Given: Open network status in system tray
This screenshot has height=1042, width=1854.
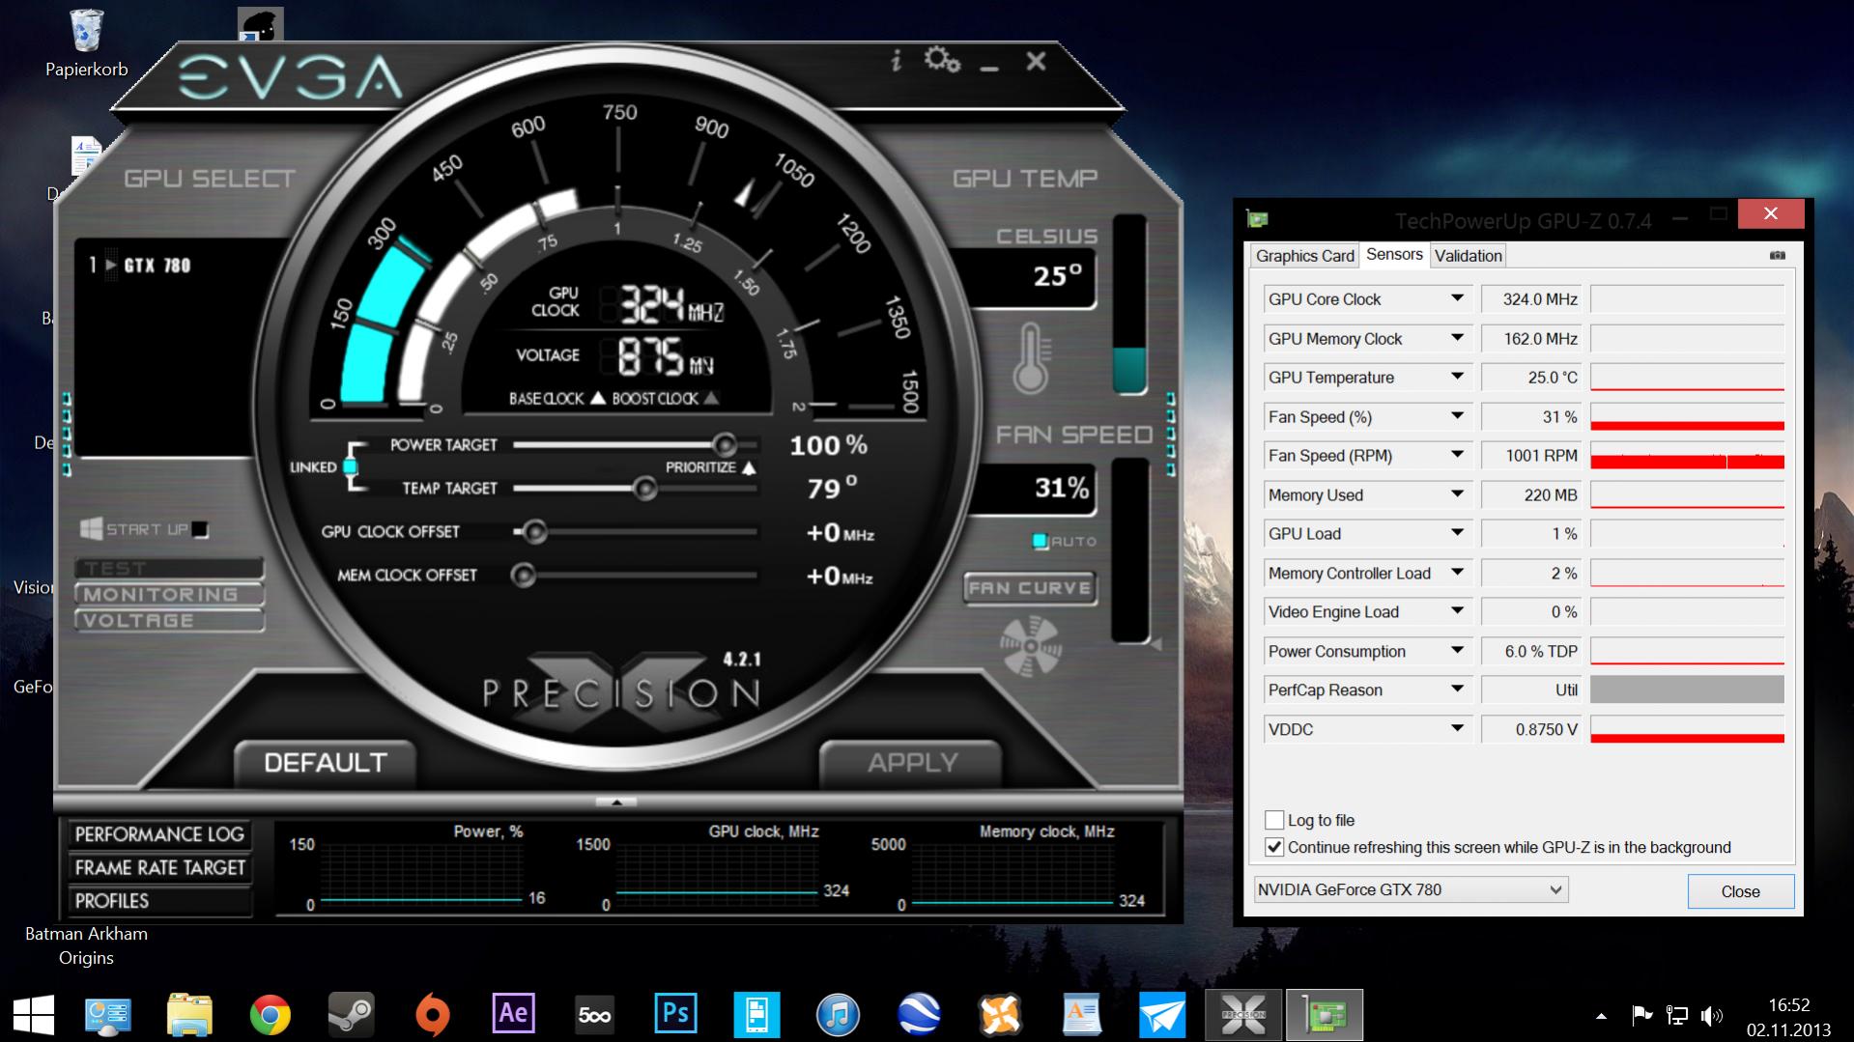Looking at the screenshot, I should 1677,1016.
